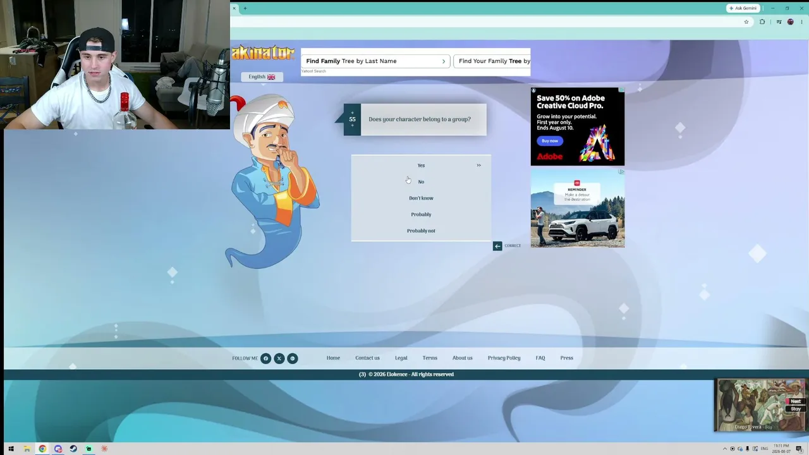809x455 pixels.
Task: Bookmark this page with the star icon
Action: tap(746, 22)
